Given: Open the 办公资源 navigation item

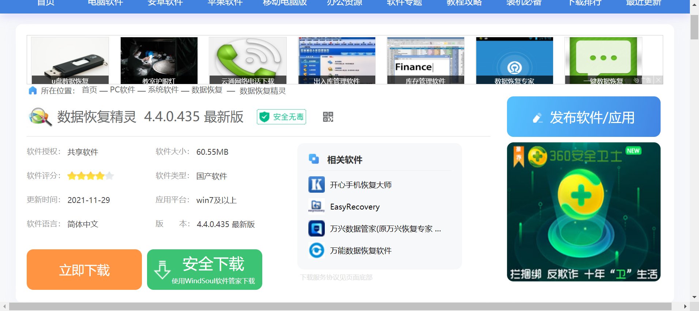Looking at the screenshot, I should [x=345, y=3].
